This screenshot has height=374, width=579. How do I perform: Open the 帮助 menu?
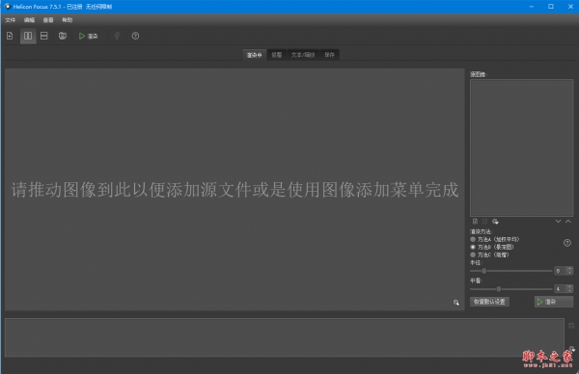click(68, 20)
